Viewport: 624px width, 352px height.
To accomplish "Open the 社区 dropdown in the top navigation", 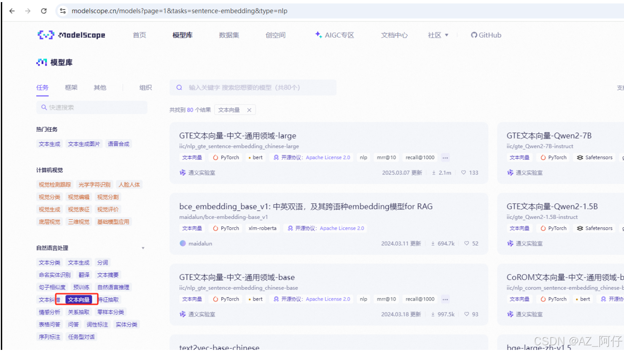I will [438, 35].
